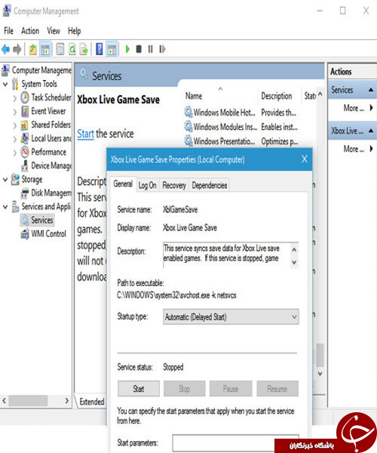Click the right arrow of tree horizontal scrollbar

(x=67, y=401)
